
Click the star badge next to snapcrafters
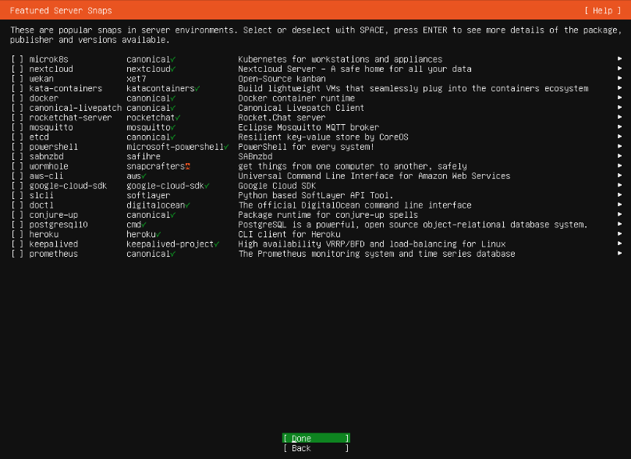pyautogui.click(x=188, y=166)
